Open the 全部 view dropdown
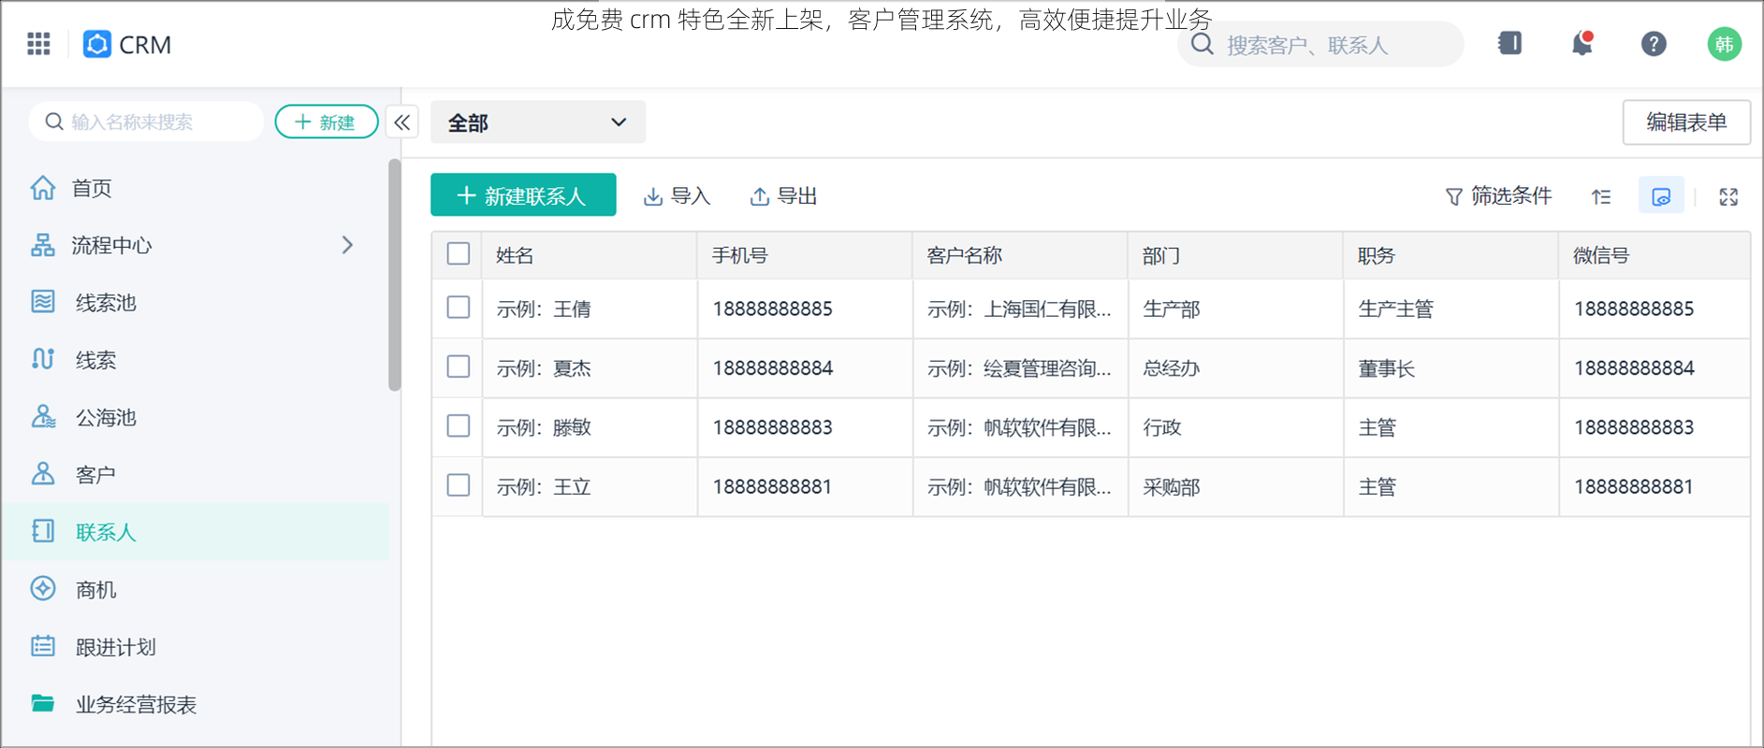The height and width of the screenshot is (748, 1764). point(538,122)
